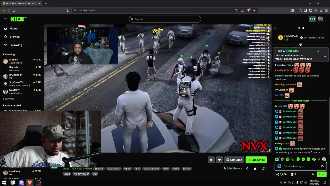Open the user profile avatar menu
Screen dimensions: 330x186
[320, 19]
